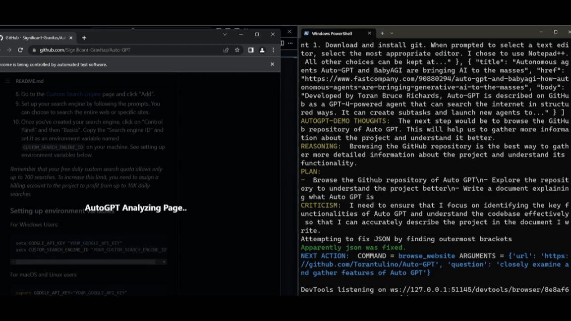
Task: Add a new PowerShell terminal tab
Action: point(382,33)
